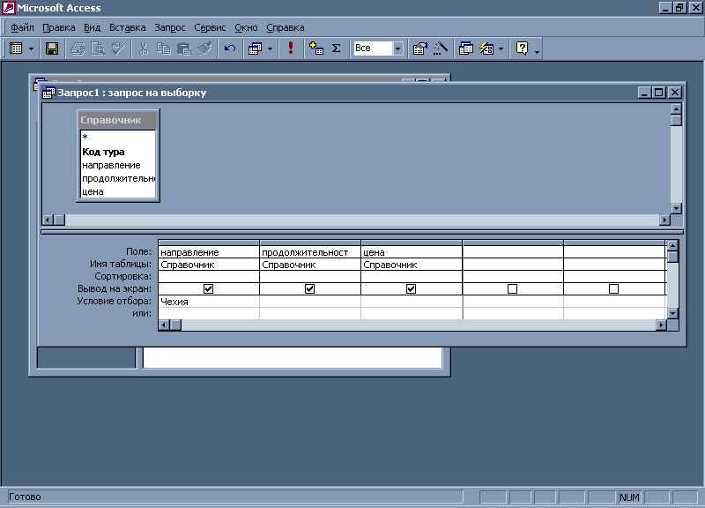705x508 pixels.
Task: Click the Cut scissors icon
Action: tap(144, 49)
